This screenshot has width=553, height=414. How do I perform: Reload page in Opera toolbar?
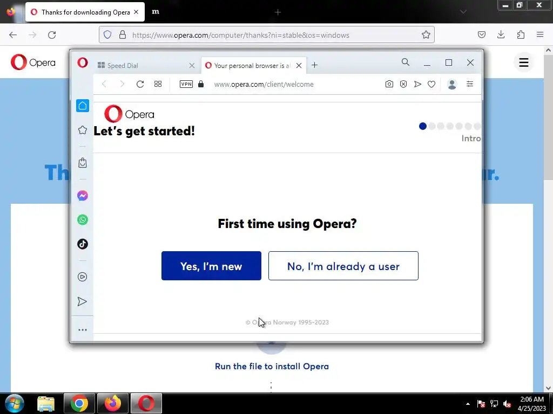pyautogui.click(x=140, y=84)
